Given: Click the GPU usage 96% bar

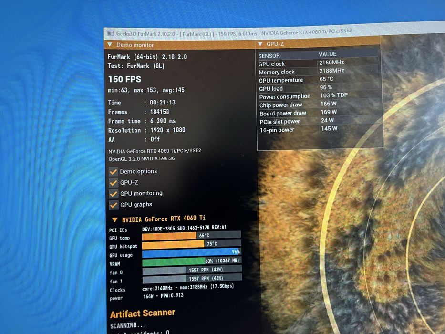Looking at the screenshot, I should 191,252.
